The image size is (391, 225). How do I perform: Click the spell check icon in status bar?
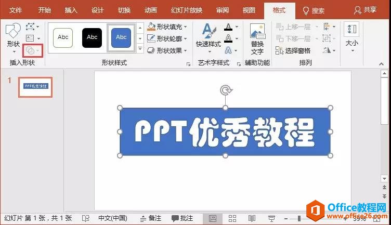(85, 219)
